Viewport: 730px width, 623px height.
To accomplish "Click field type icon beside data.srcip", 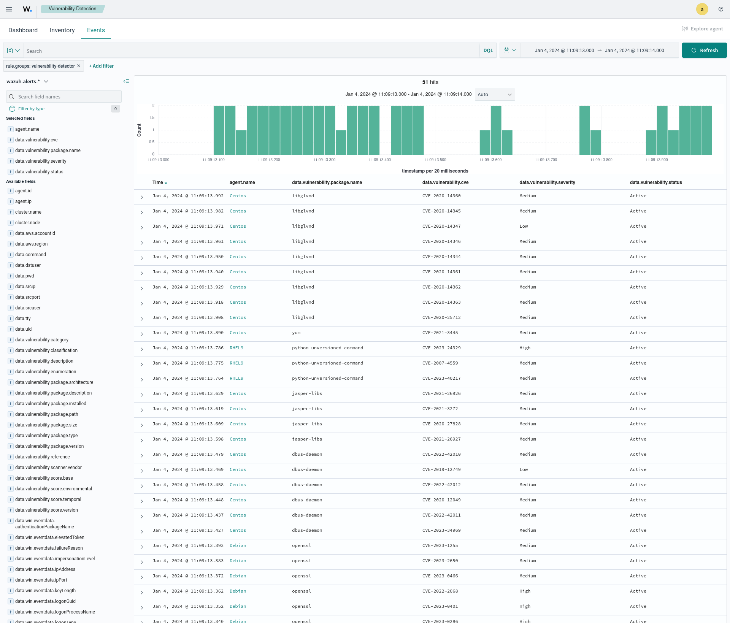I will coord(11,287).
